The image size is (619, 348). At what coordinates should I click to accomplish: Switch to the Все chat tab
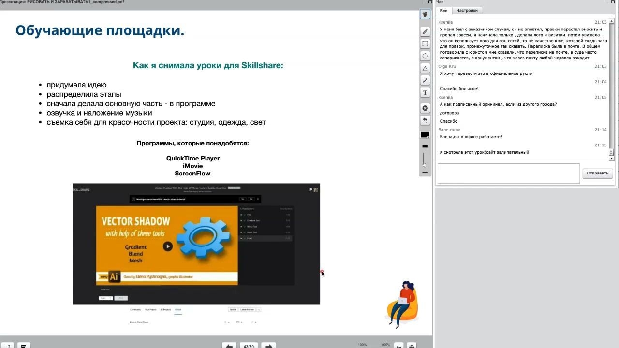[443, 11]
